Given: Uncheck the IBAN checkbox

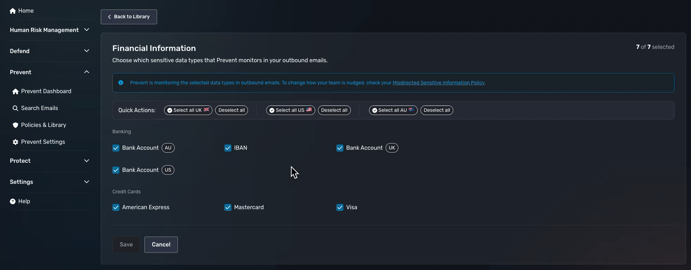Looking at the screenshot, I should click(x=228, y=148).
